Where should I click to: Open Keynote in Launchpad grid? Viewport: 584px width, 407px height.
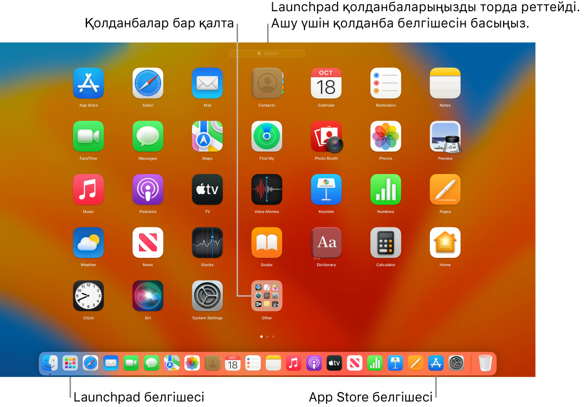326,189
